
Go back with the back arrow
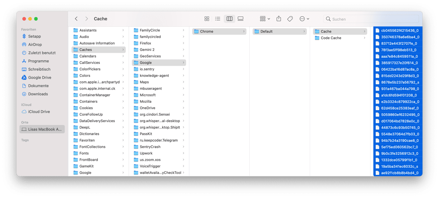tap(76, 19)
